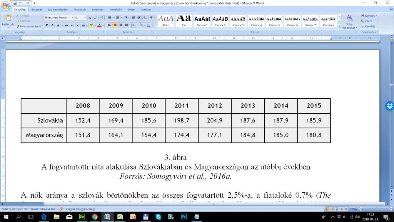Apply yellow text highlight color
This screenshot has width=394, height=222.
coord(91,25)
